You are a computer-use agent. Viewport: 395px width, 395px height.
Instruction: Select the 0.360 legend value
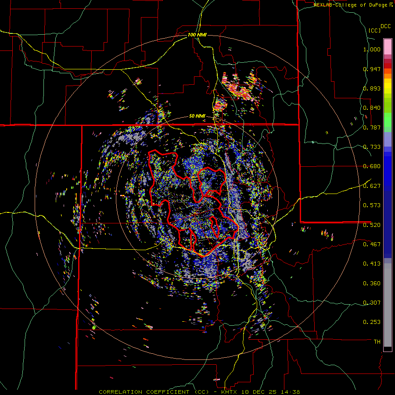coord(372,284)
